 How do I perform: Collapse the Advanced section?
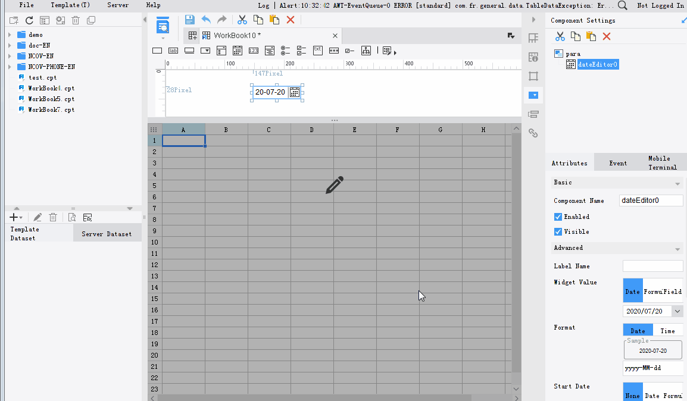pos(677,249)
